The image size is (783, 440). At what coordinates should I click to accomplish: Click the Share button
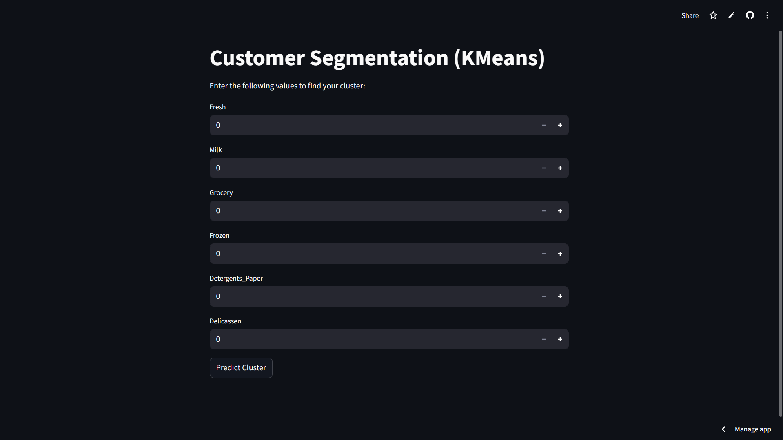point(690,15)
